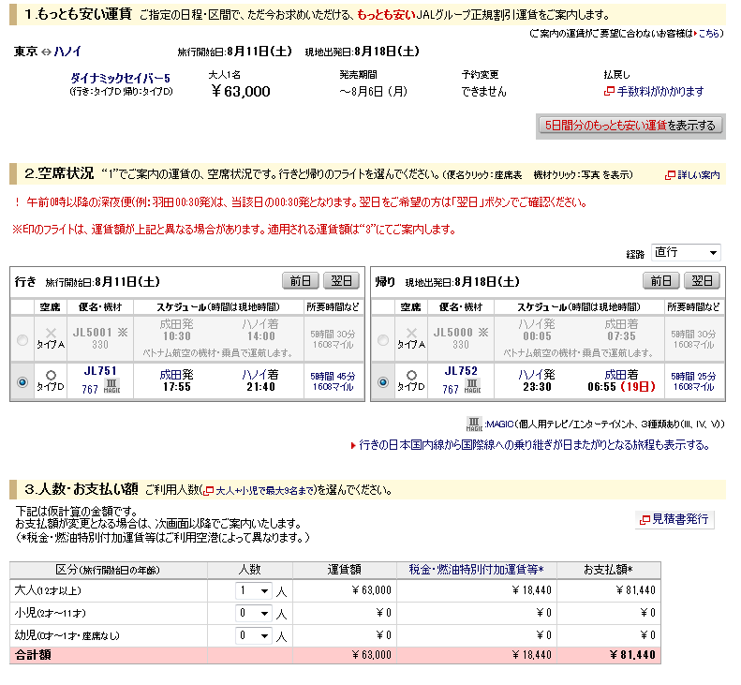
Task: Open 大人+小児で最大9名まで link
Action: point(264,491)
